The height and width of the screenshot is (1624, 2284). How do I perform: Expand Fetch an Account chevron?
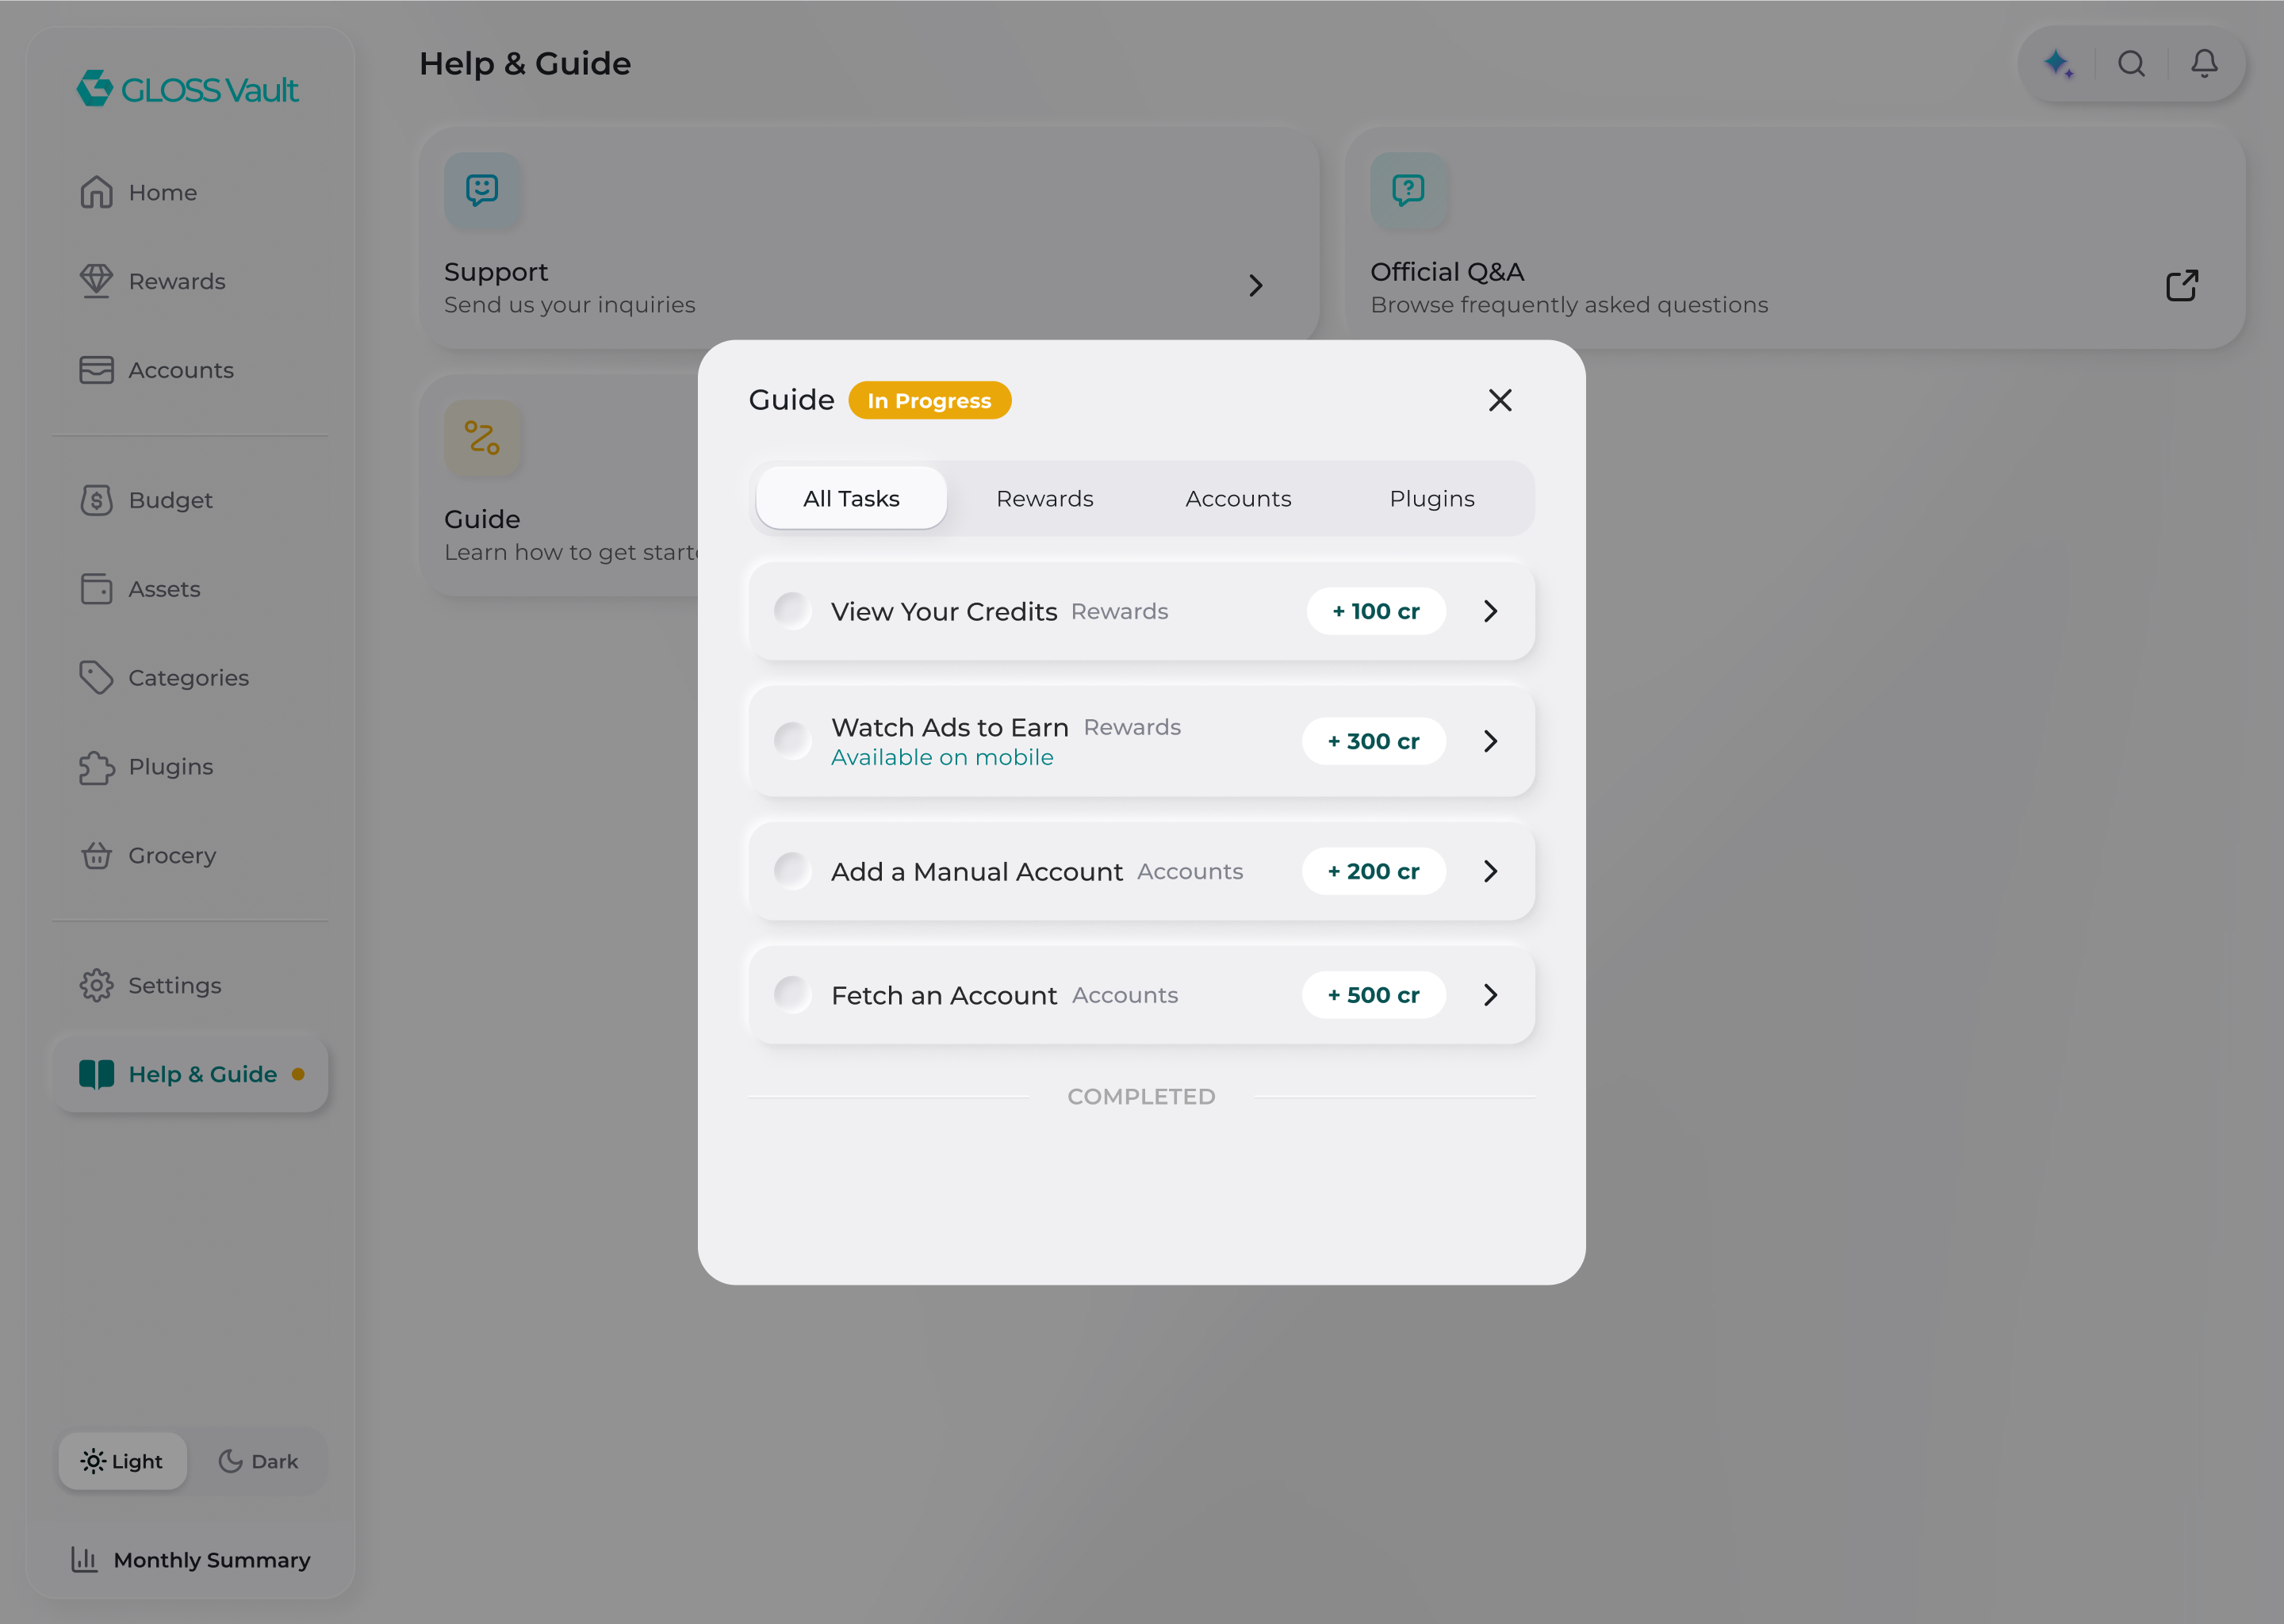click(1490, 995)
